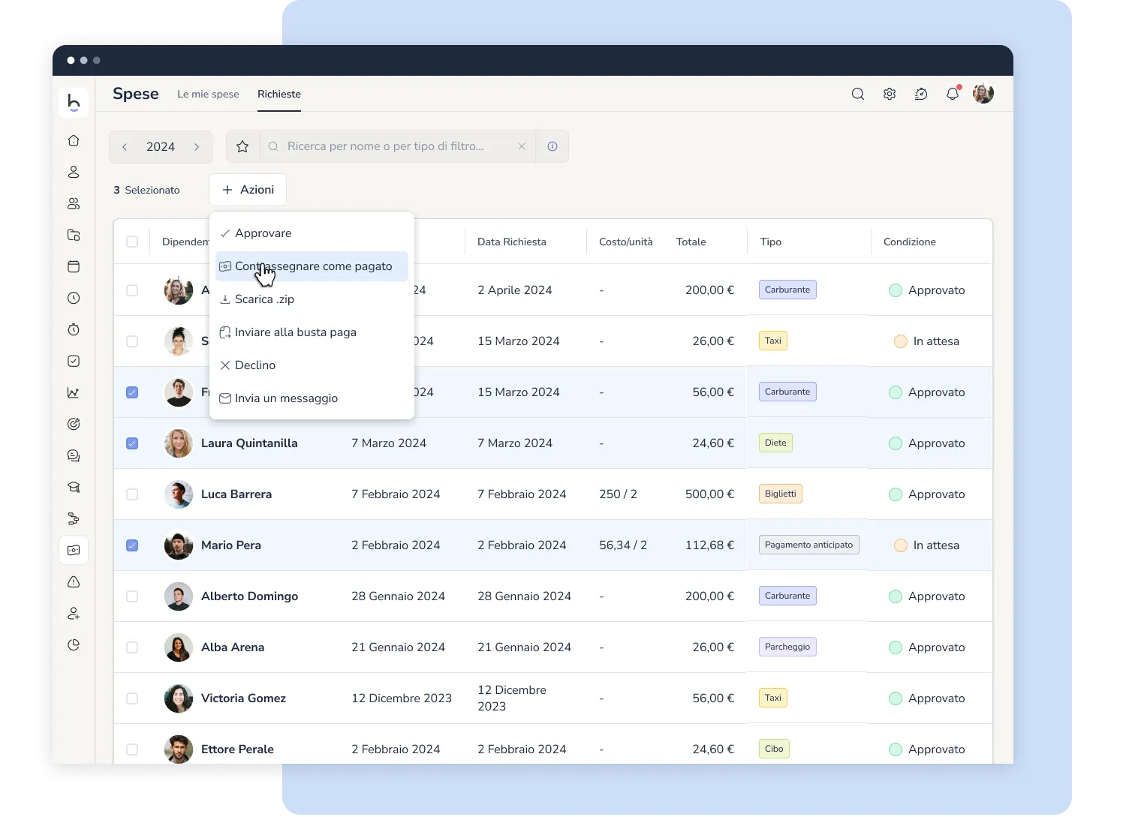1126x817 pixels.
Task: Tick the Ettore Perale checkbox
Action: coord(132,749)
